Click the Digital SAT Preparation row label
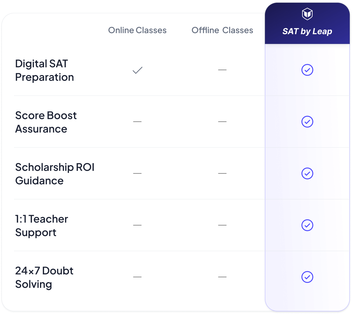 coord(44,70)
